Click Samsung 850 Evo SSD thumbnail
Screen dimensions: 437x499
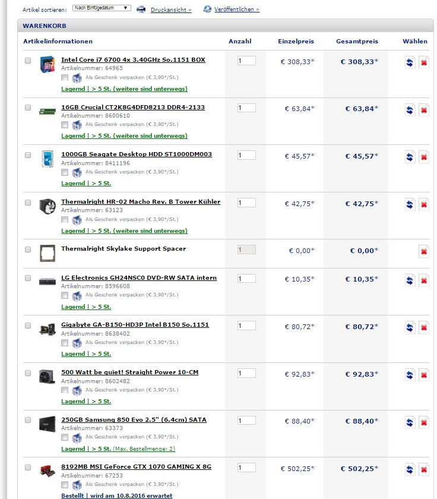pyautogui.click(x=47, y=424)
